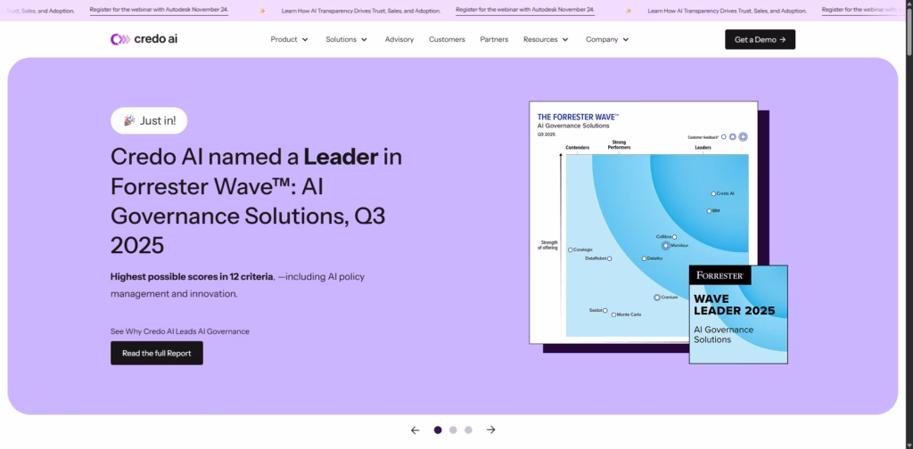Open the Forrester Wave chart image
Viewport: 913px width, 449px height.
(644, 222)
